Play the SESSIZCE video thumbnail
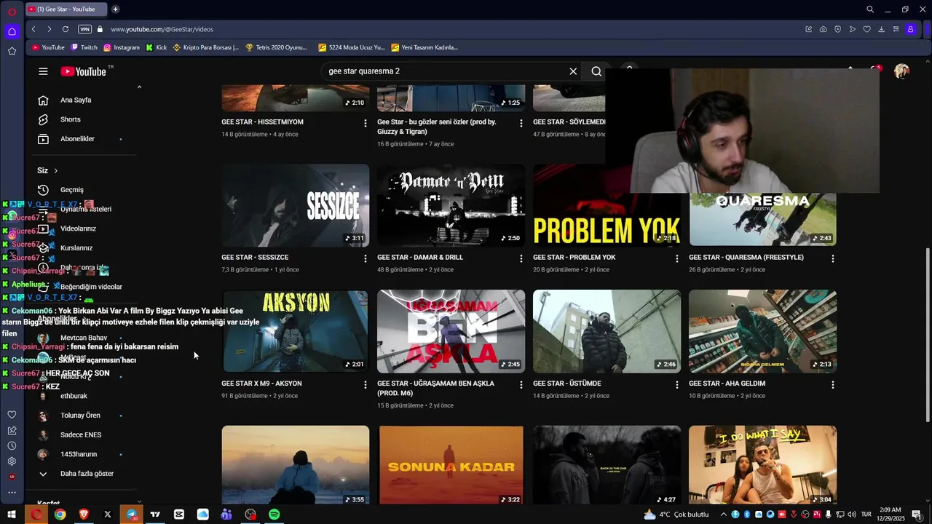 coord(295,205)
